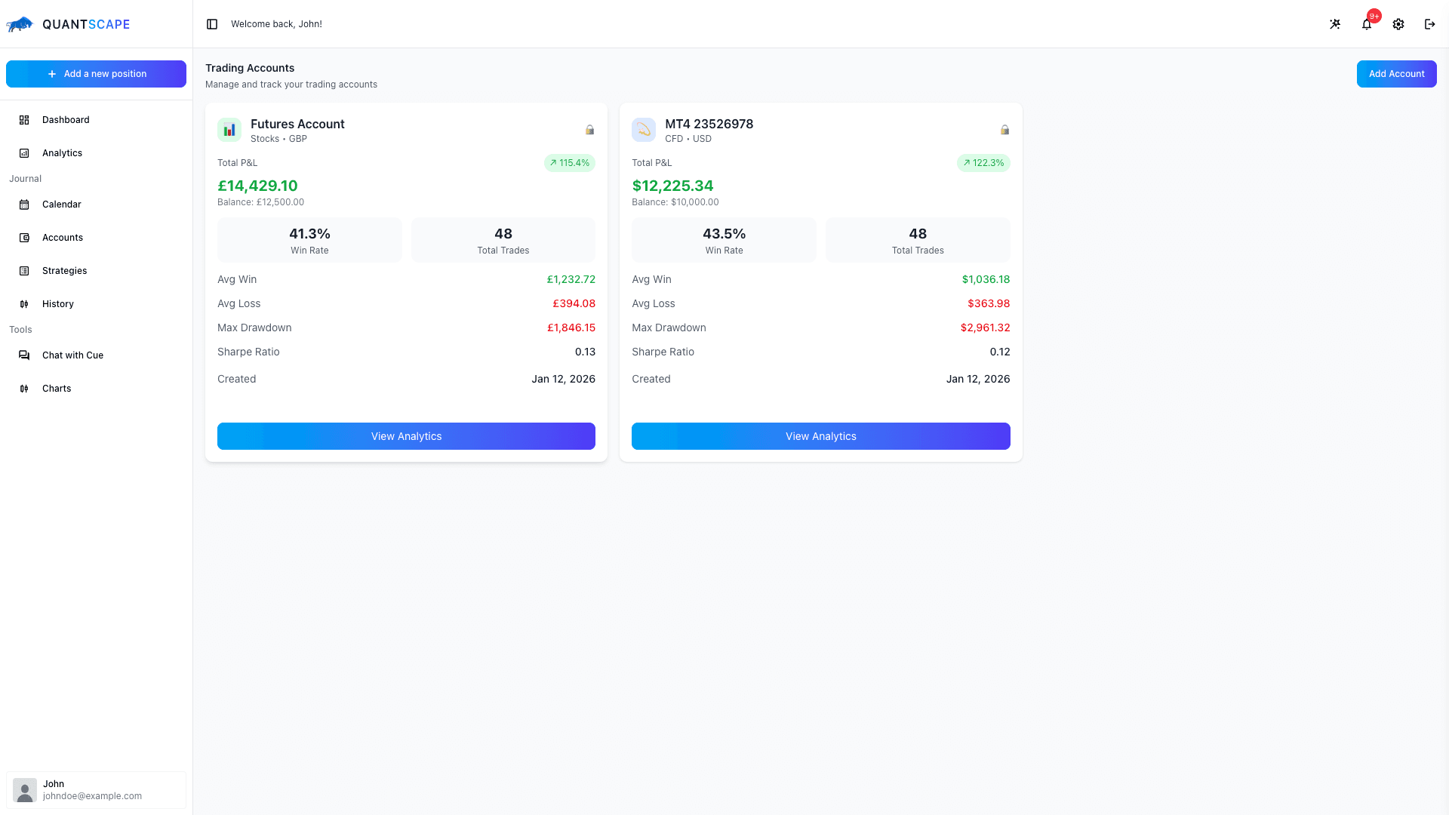Open the notifications bell with 9+ badge

(x=1367, y=24)
